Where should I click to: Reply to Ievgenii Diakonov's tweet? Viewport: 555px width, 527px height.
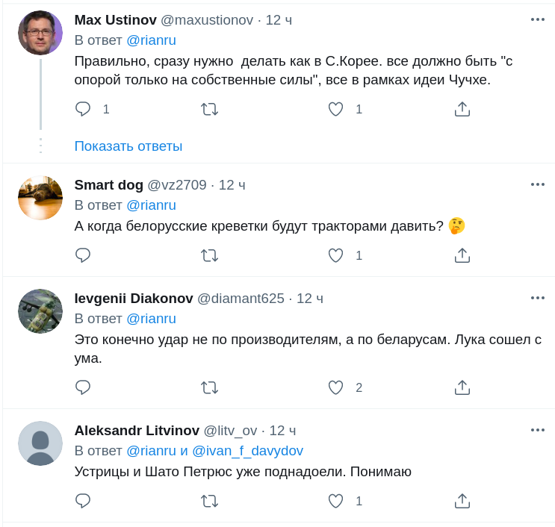83,387
